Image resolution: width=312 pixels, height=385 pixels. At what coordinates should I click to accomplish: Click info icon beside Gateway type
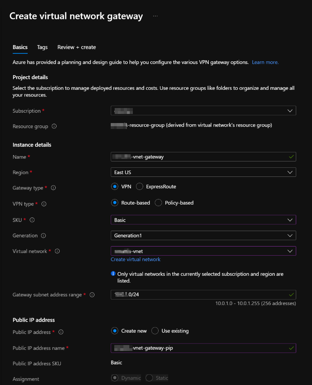(x=53, y=188)
